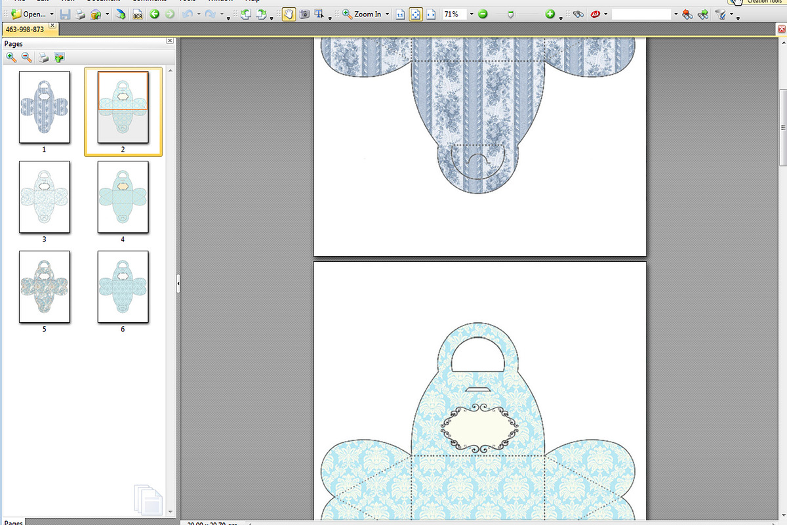
Task: Click the Open folder button
Action: (x=28, y=14)
